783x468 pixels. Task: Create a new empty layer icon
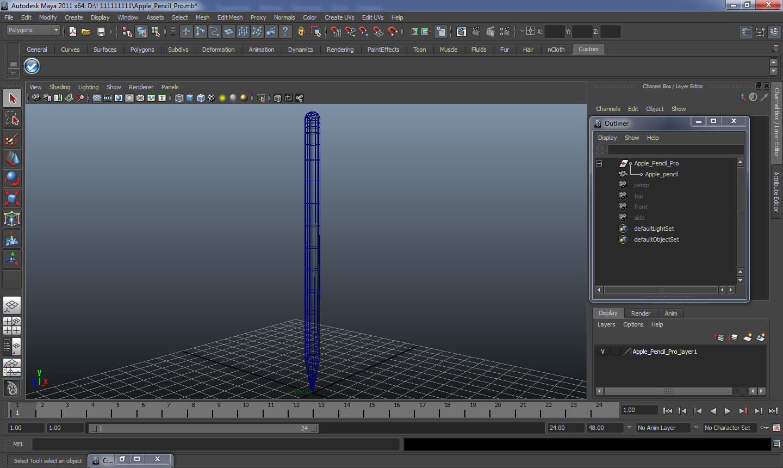click(748, 337)
